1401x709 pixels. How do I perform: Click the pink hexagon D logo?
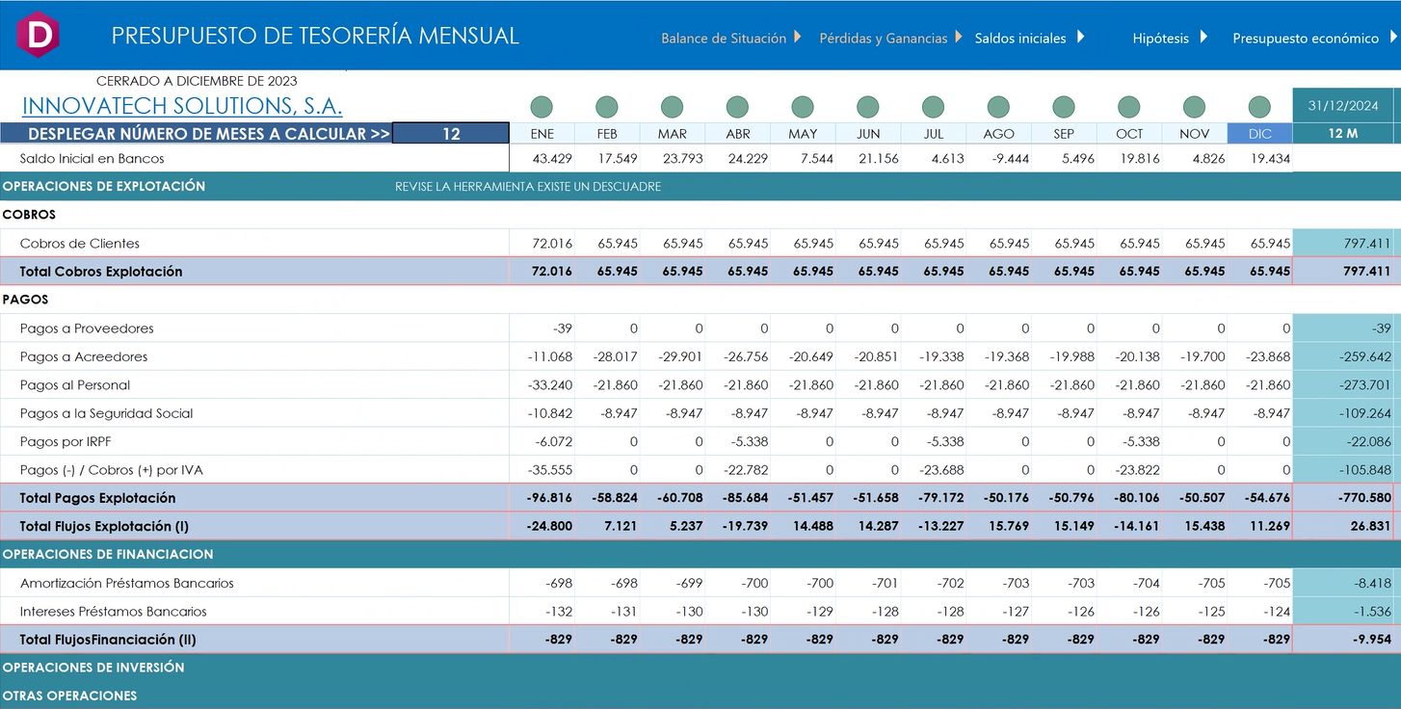click(40, 36)
